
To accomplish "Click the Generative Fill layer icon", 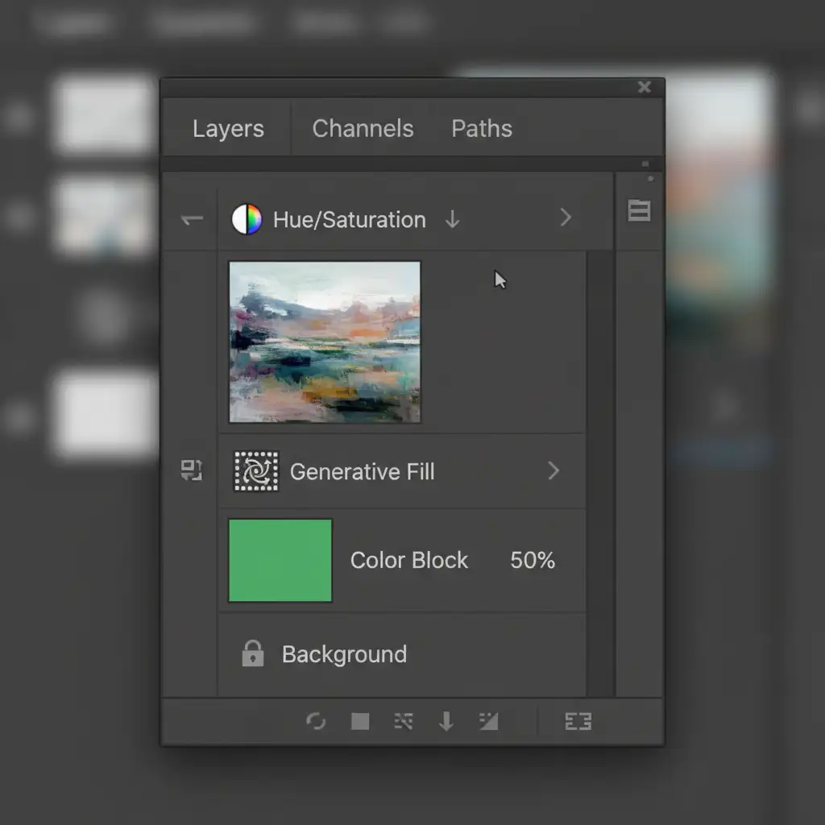I will [256, 471].
